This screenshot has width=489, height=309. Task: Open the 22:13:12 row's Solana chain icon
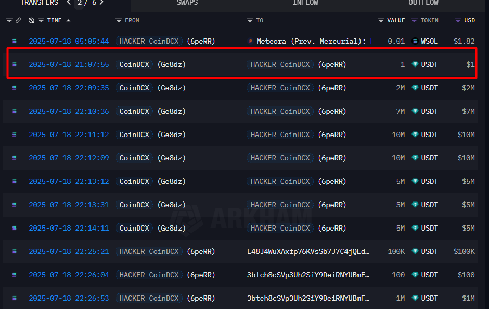(x=15, y=181)
